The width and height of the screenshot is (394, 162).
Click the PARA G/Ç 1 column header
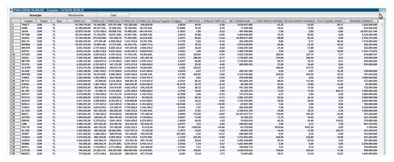[99, 21]
